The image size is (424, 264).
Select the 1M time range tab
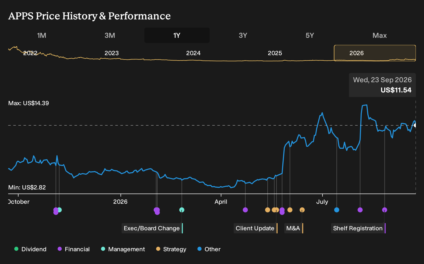[42, 35]
